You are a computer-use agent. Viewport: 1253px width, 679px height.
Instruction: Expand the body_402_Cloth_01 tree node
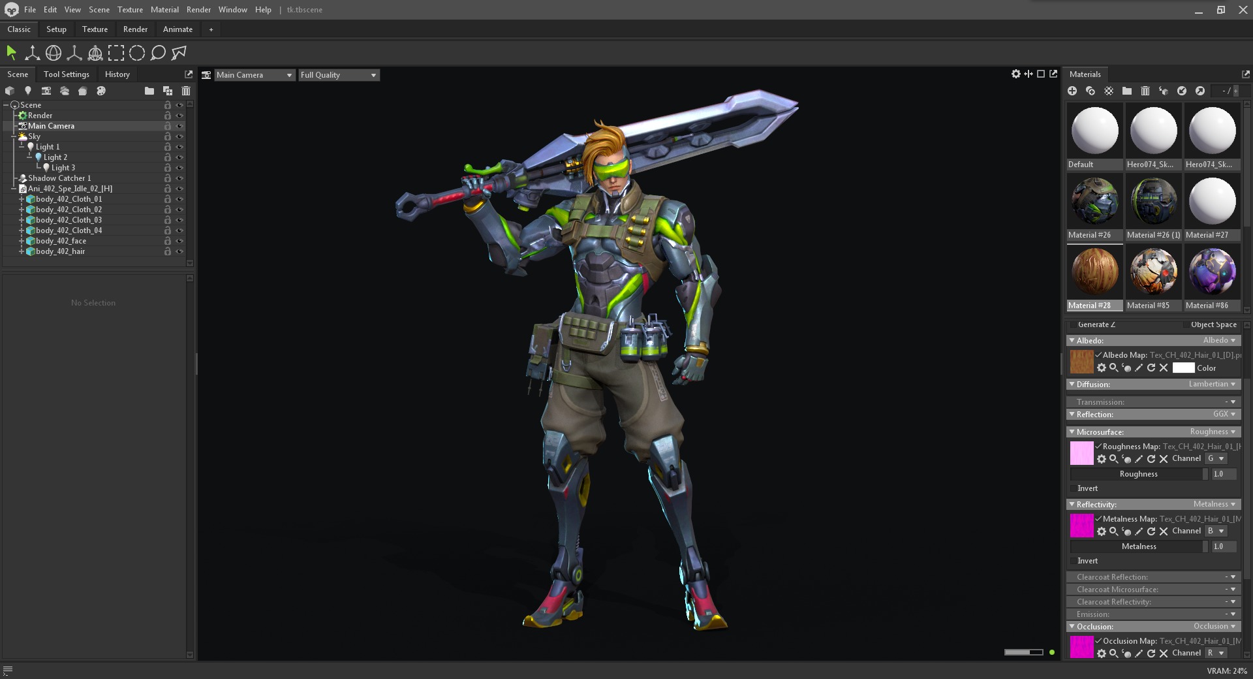[22, 199]
